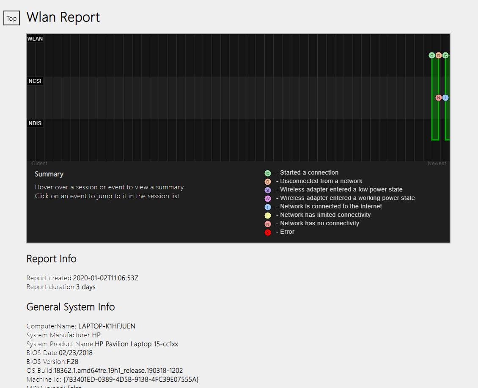Click the WLAN row label in the chart

(35, 39)
